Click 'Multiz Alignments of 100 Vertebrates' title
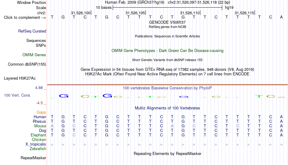This screenshot has width=288, height=165. (x=167, y=108)
